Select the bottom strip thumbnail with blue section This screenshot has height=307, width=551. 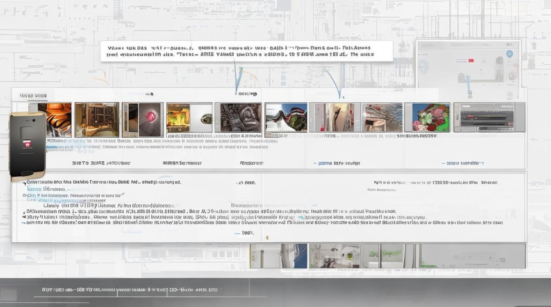(278, 256)
